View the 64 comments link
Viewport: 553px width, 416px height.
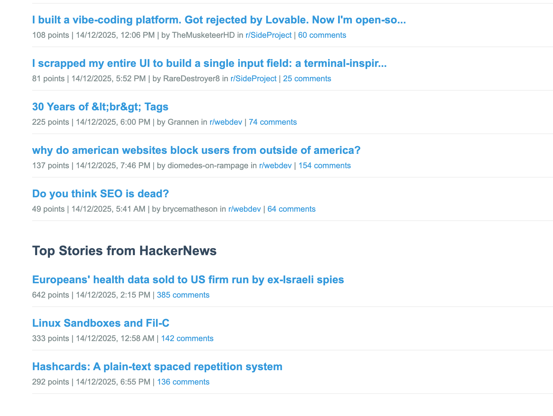point(291,209)
